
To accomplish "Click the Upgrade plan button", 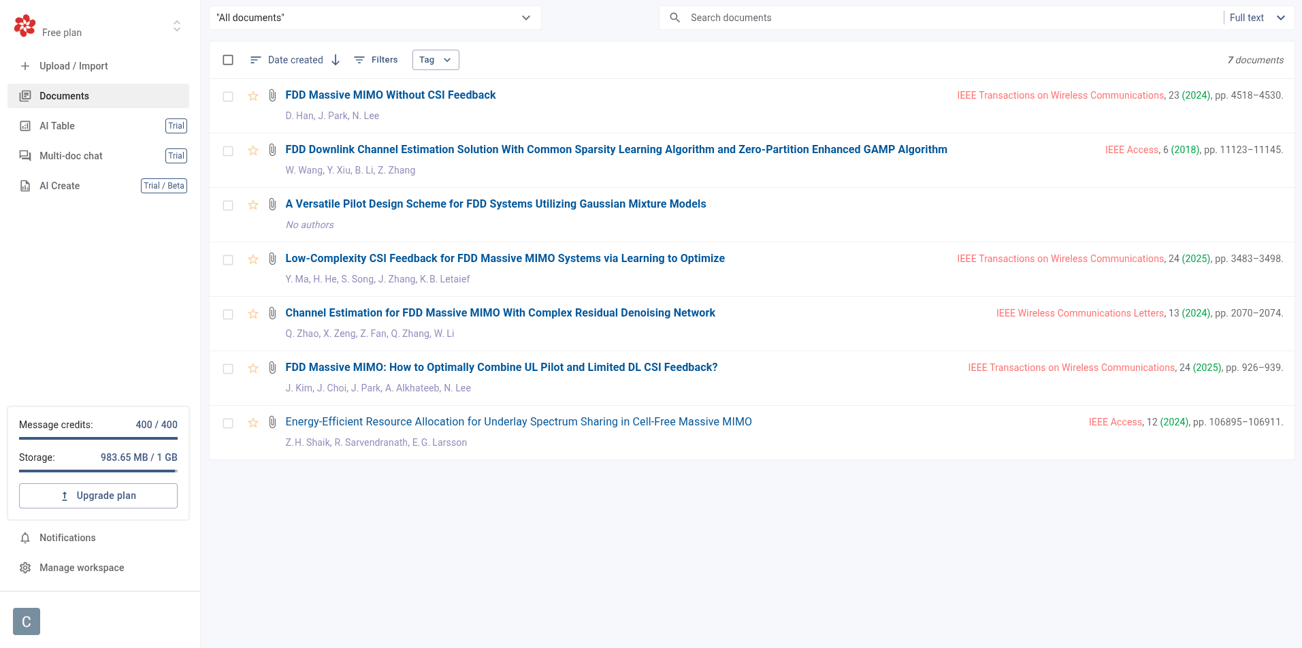I will point(98,496).
